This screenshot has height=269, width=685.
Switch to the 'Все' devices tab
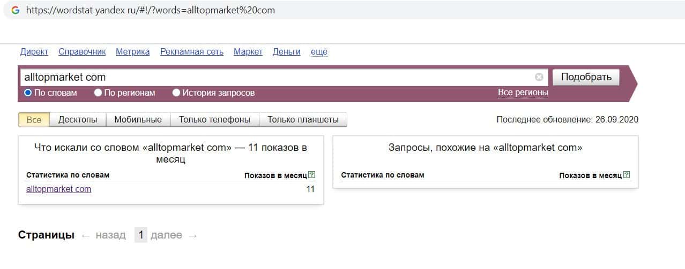click(34, 120)
